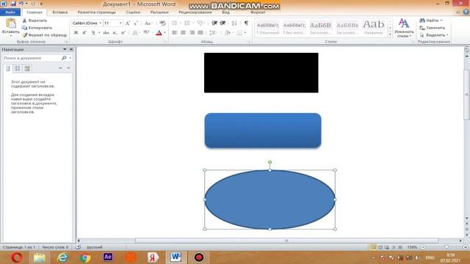The width and height of the screenshot is (470, 264).
Task: Open the borders dropdown
Action: pos(245,32)
